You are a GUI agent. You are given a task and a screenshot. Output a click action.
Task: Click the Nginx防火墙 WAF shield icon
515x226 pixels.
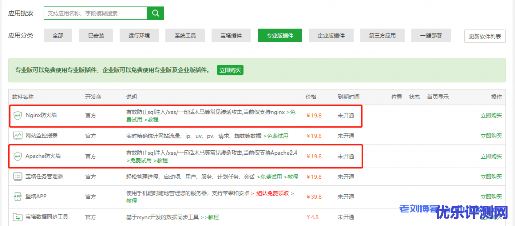point(18,115)
